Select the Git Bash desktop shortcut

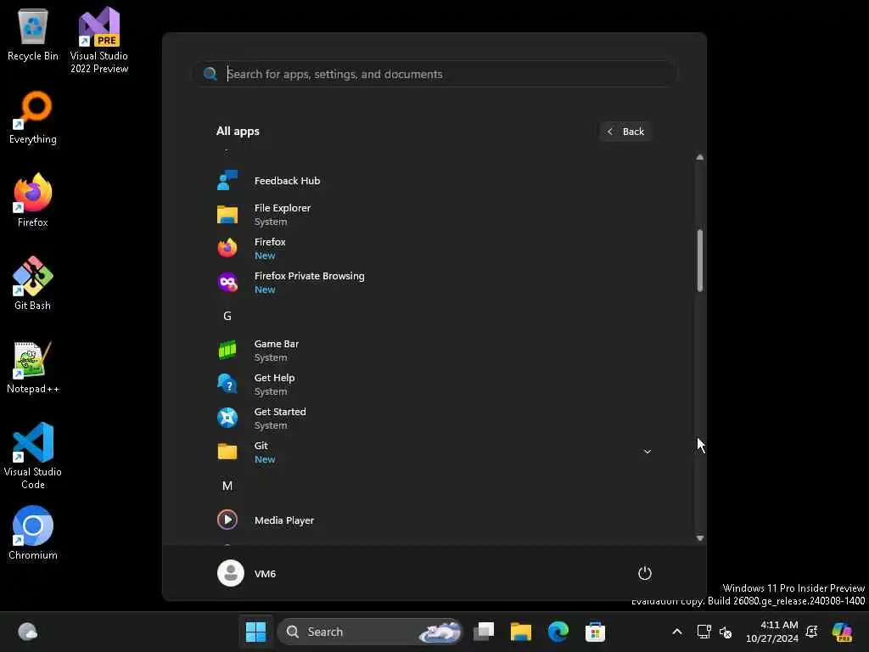pos(33,284)
